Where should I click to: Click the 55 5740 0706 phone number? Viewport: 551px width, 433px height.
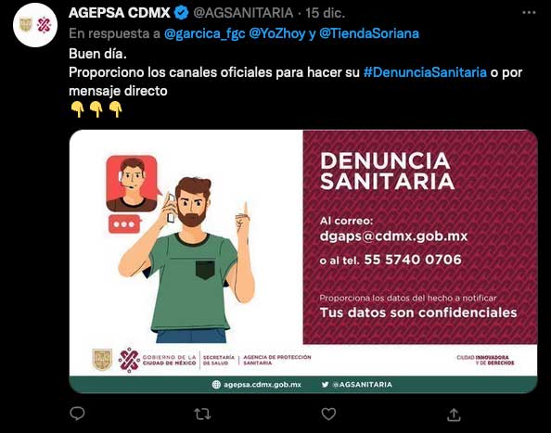(x=413, y=260)
